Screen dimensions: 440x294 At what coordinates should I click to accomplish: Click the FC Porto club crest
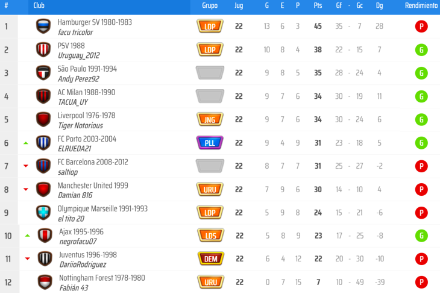[x=43, y=143]
